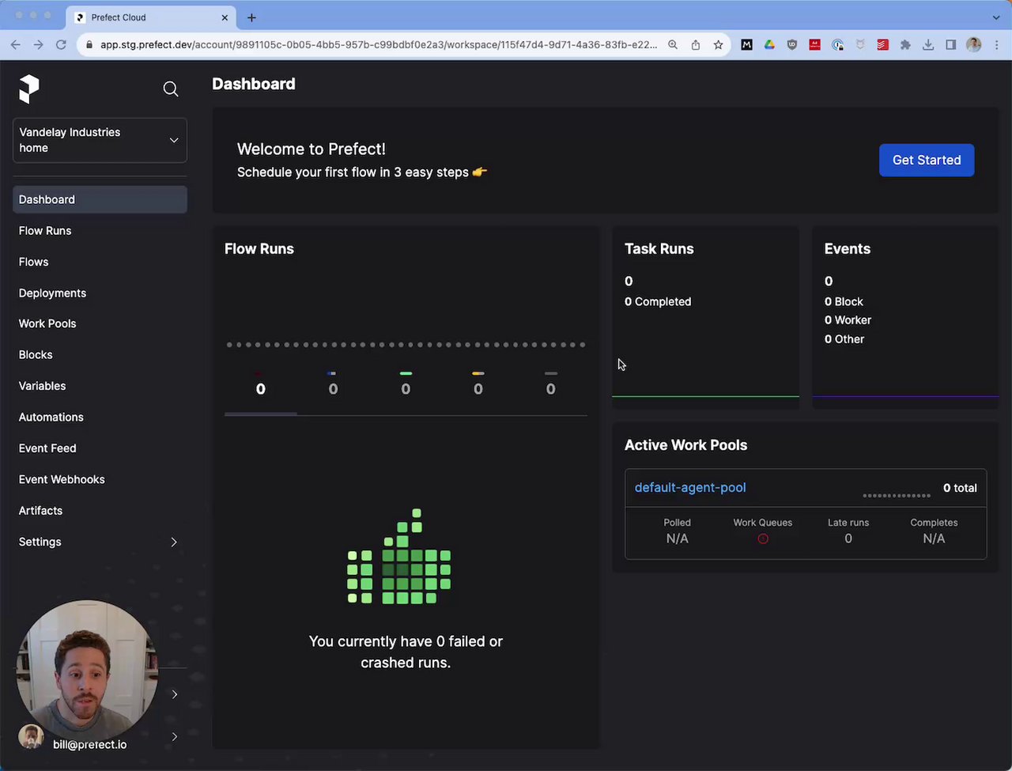Close the Prefect Cloud browser tab

225,17
